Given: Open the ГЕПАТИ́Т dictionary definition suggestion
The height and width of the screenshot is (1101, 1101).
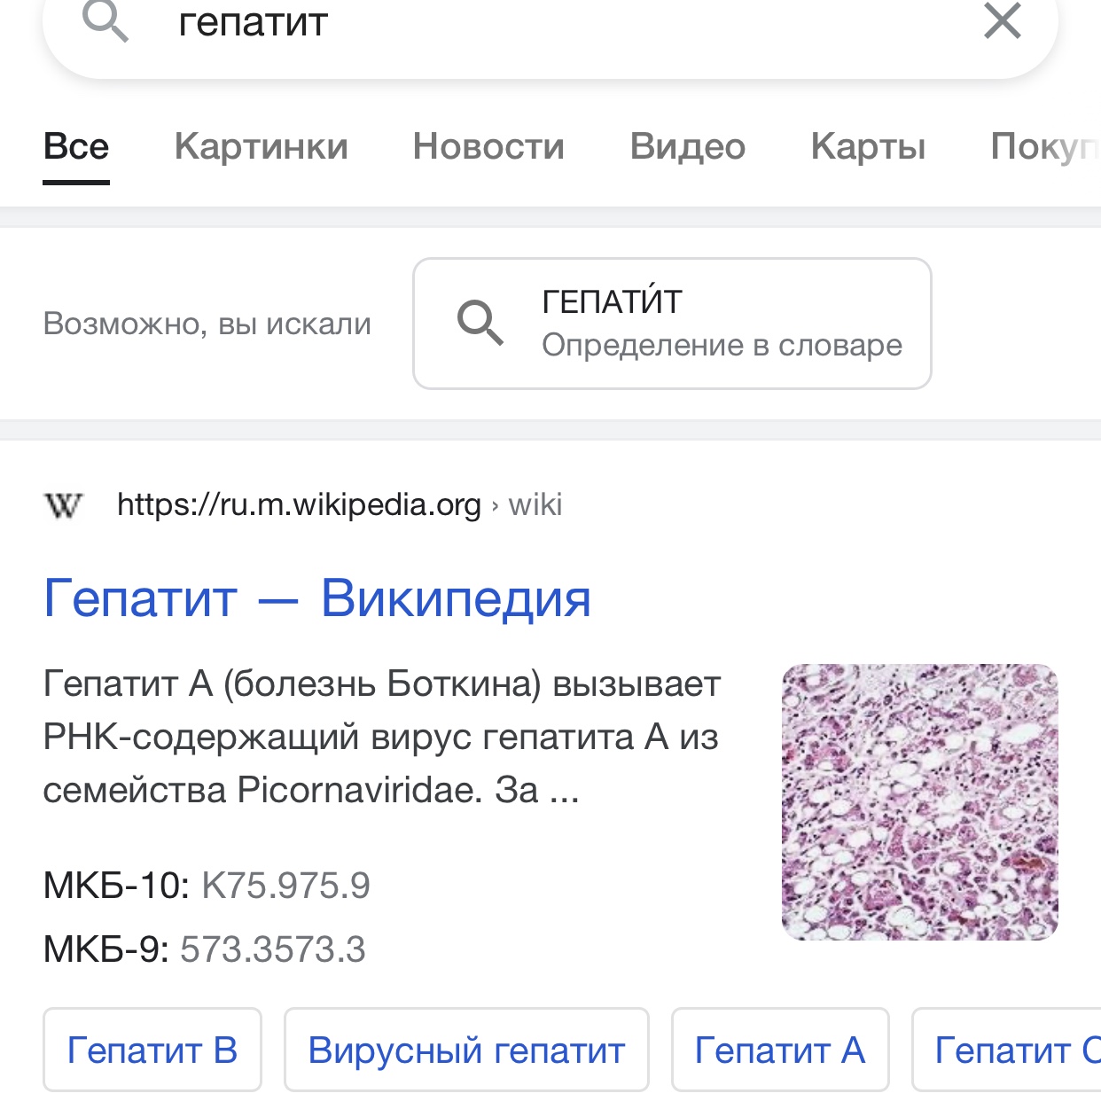Looking at the screenshot, I should pyautogui.click(x=672, y=324).
